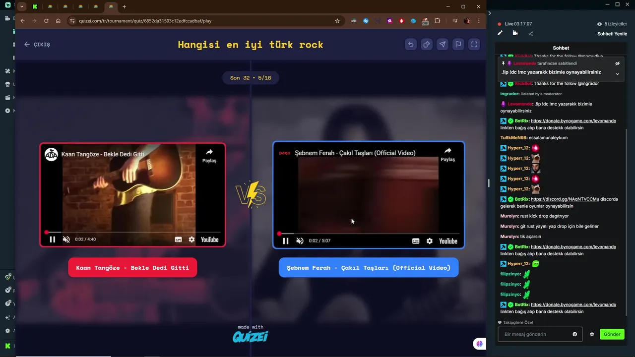This screenshot has height=357, width=635.
Task: Pause the Şebnem Ferah video
Action: tap(286, 241)
